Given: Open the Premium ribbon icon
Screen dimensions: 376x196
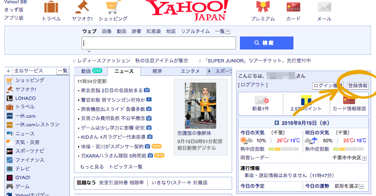Looking at the screenshot, I should click(x=263, y=7).
